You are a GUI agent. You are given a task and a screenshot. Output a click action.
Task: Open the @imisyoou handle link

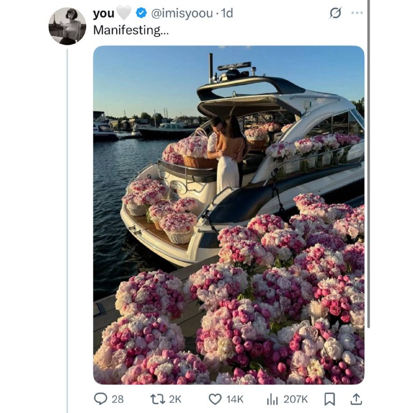(181, 14)
